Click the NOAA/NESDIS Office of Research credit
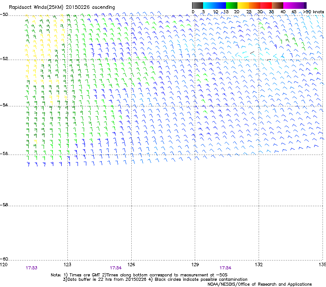Screen dimensions: 326x287 coord(259,284)
